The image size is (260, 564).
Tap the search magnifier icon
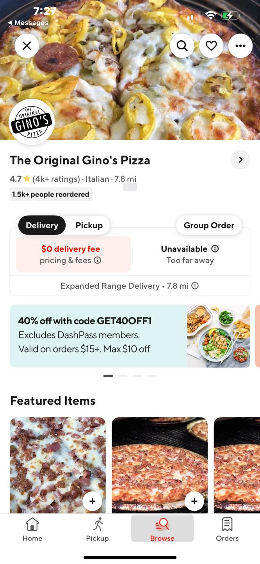pyautogui.click(x=182, y=46)
